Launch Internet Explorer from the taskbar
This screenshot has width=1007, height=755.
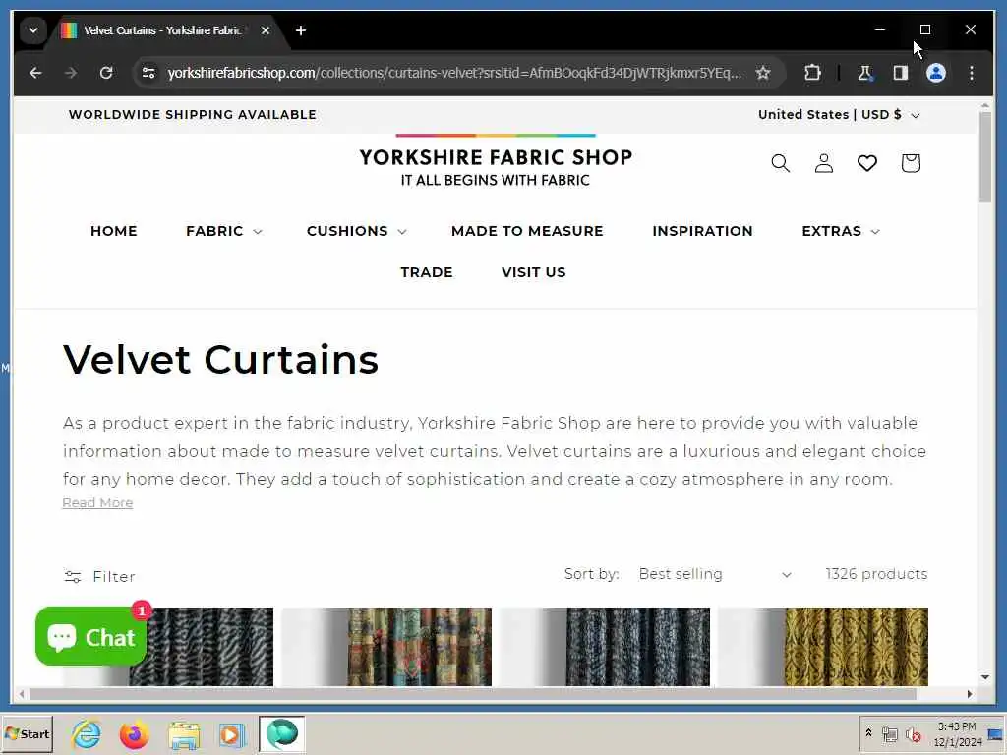point(87,733)
